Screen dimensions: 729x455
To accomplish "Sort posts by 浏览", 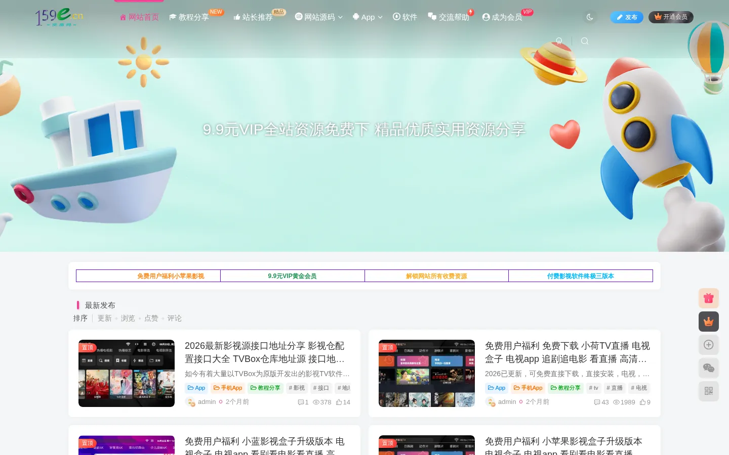I will pos(128,318).
